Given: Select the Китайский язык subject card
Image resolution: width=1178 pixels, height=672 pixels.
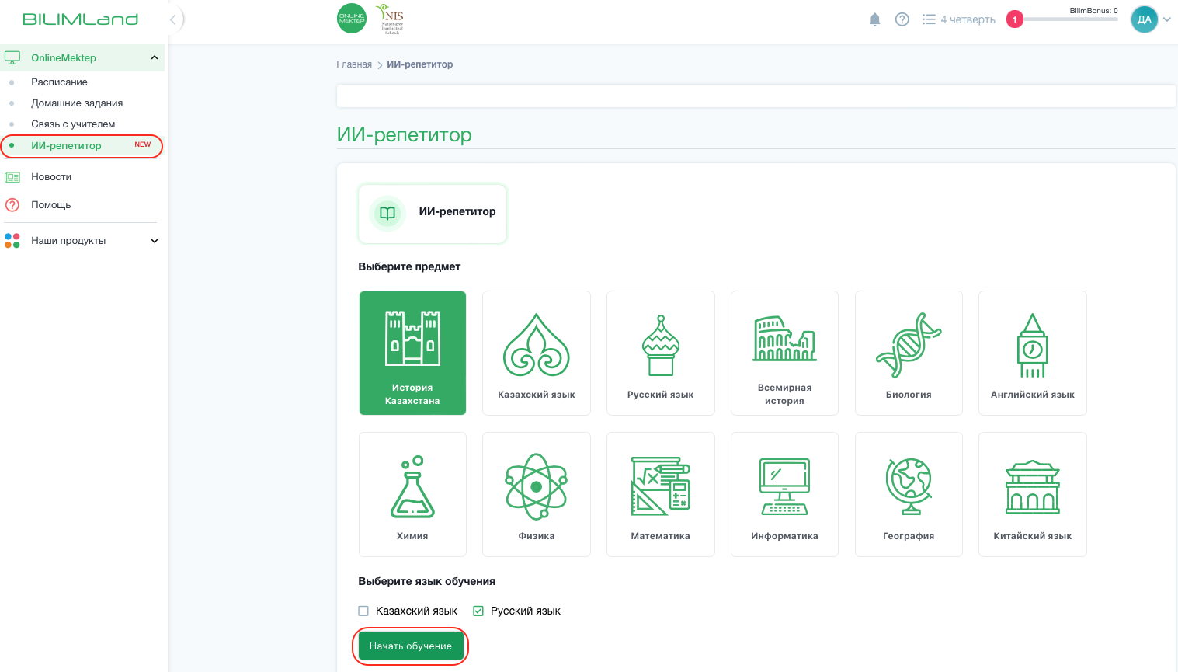Looking at the screenshot, I should point(1033,494).
